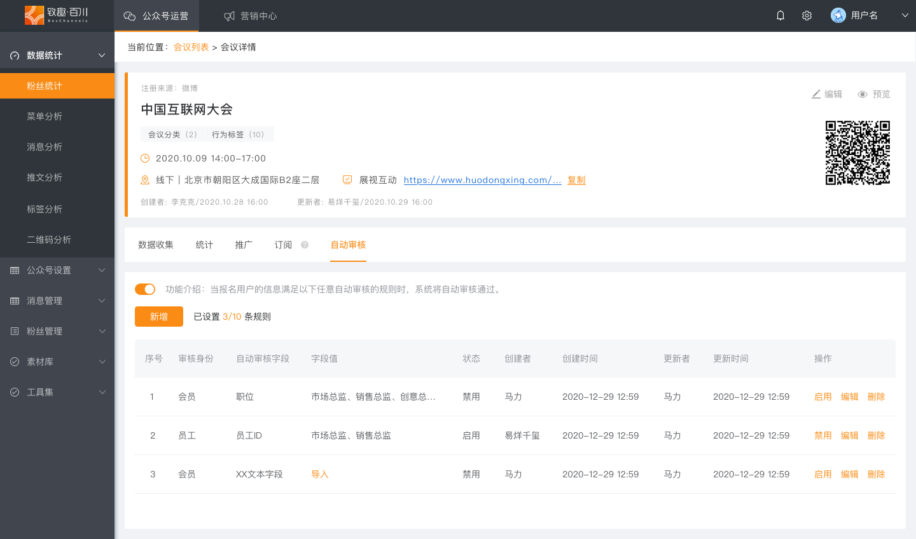Click the BesChannels logo
The width and height of the screenshot is (916, 539).
(x=57, y=15)
